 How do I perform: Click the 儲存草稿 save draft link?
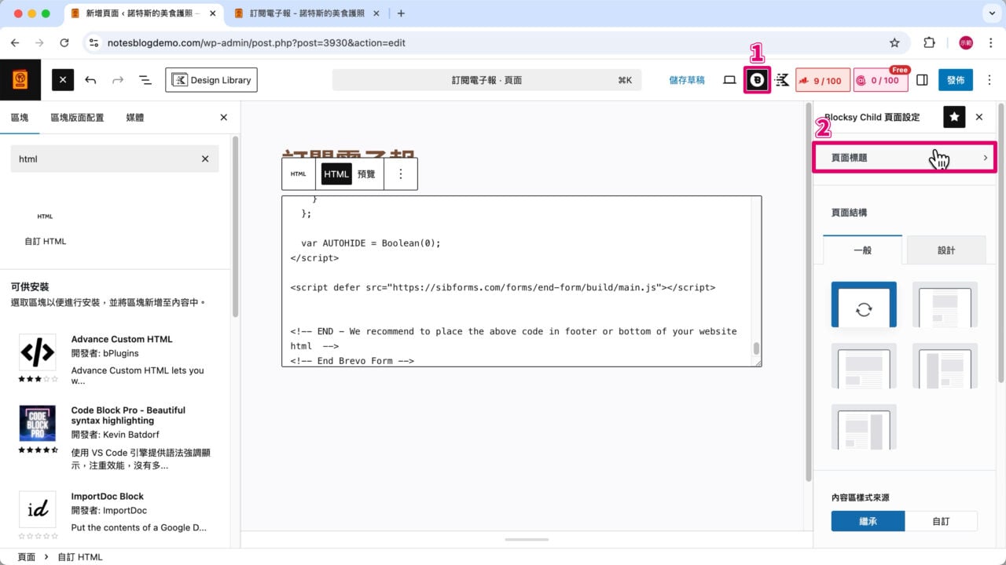tap(686, 79)
